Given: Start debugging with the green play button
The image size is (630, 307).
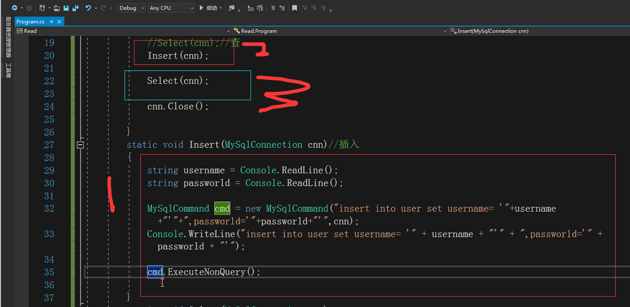Looking at the screenshot, I should (x=201, y=8).
